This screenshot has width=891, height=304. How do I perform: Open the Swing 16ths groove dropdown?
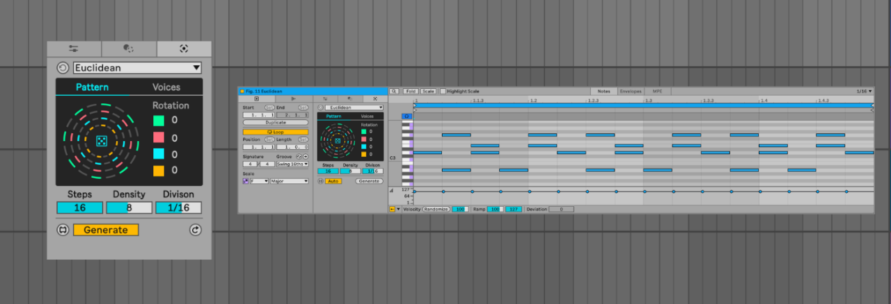(292, 164)
